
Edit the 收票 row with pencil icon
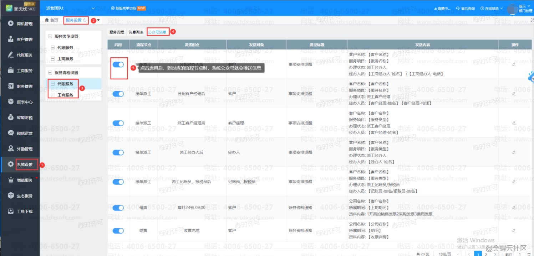point(514,231)
